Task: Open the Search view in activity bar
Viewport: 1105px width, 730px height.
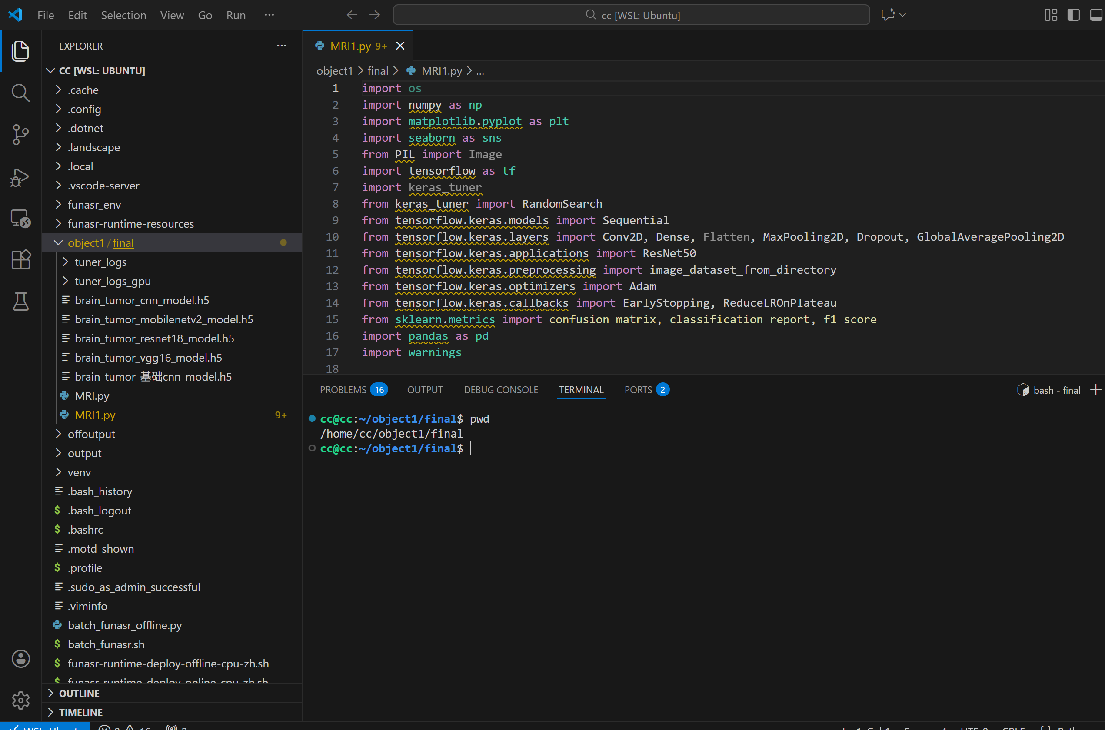Action: coord(20,93)
